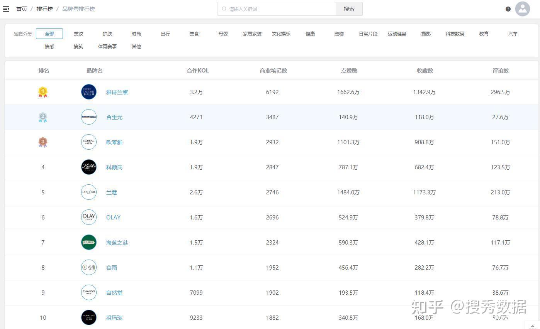This screenshot has width=540, height=329.
Task: Go to 首页 in breadcrumb
Action: tap(22, 9)
